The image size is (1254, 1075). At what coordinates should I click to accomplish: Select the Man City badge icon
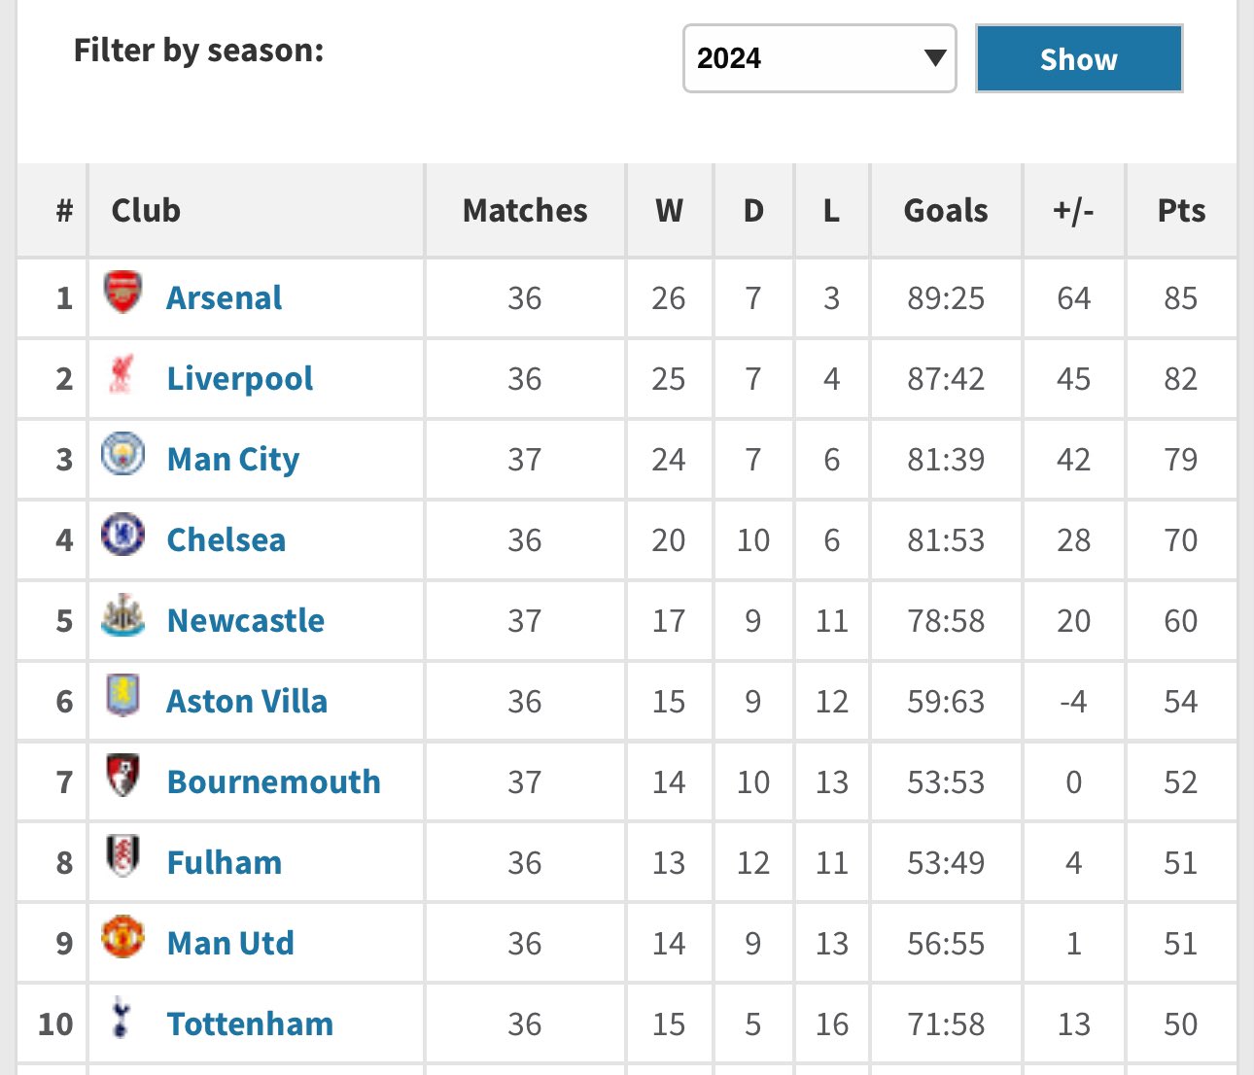pyautogui.click(x=123, y=455)
